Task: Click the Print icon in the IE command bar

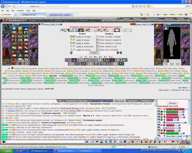Action: point(158,15)
